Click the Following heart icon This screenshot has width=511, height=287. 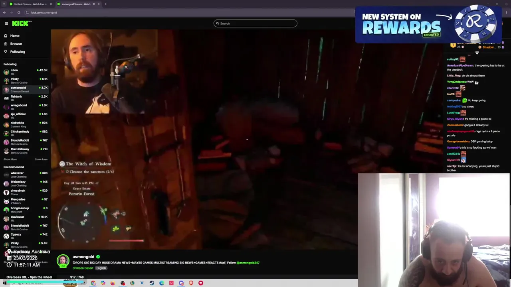(6, 52)
